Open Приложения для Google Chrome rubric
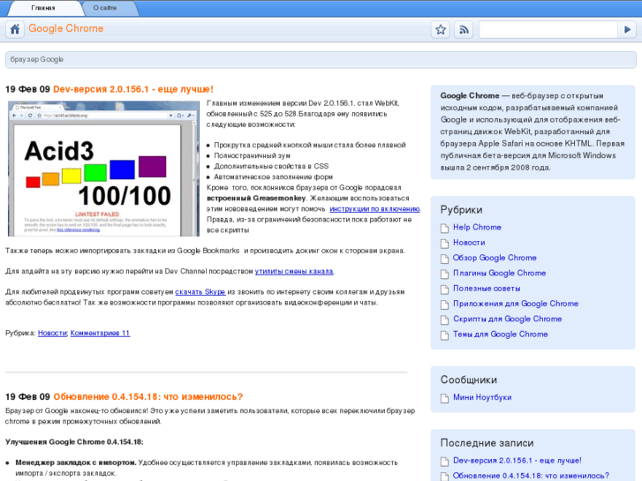The width and height of the screenshot is (642, 481). click(516, 304)
